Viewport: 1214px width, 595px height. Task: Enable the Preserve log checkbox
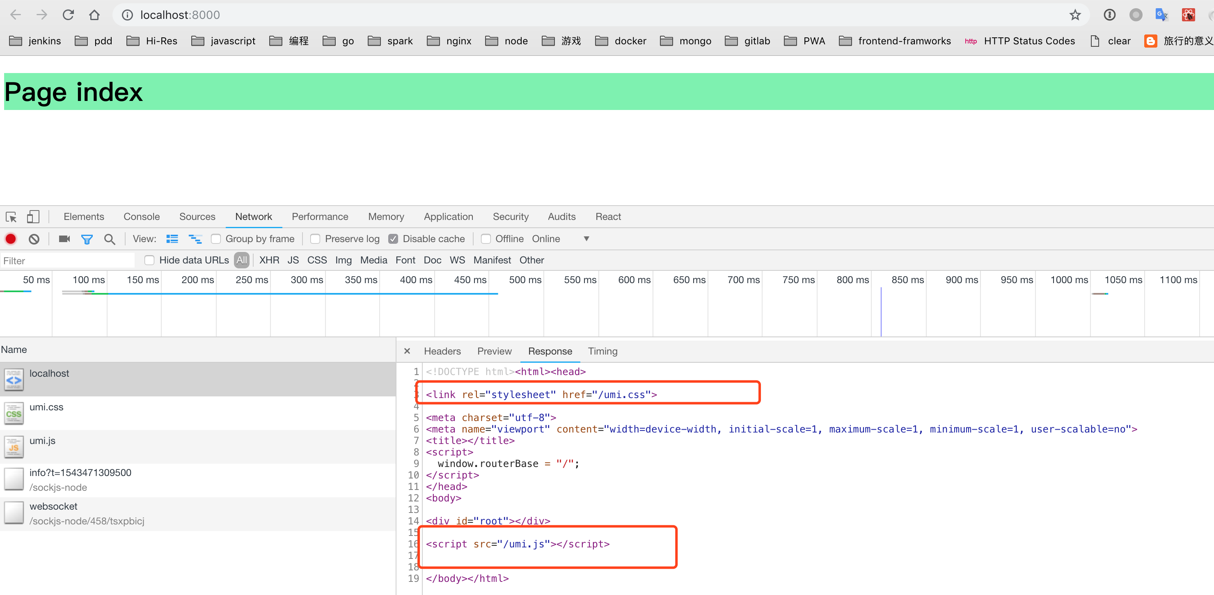click(315, 239)
